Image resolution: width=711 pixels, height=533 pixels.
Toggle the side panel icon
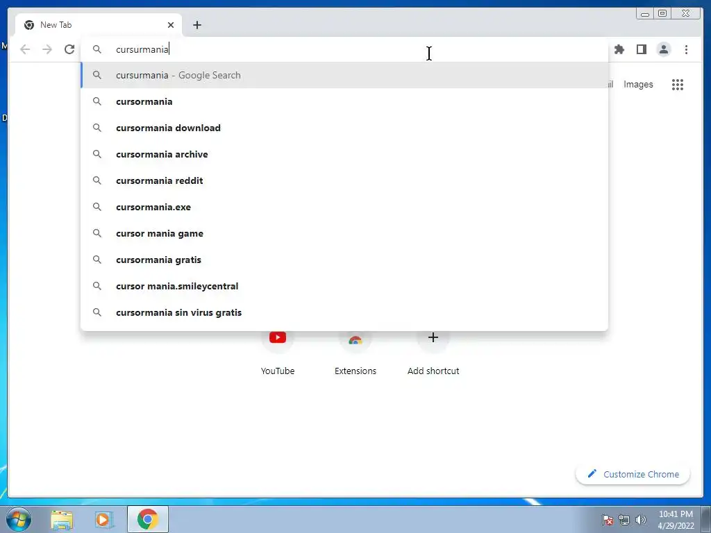coord(641,49)
